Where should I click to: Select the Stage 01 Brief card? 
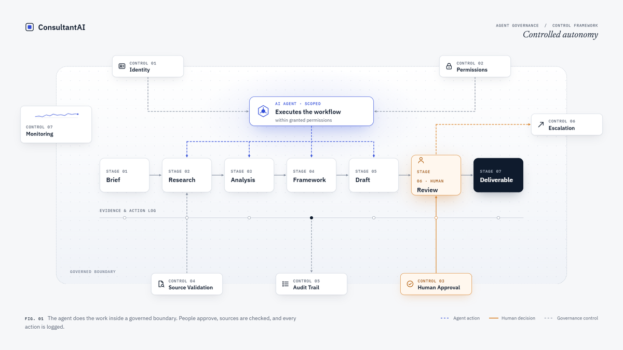coord(125,175)
